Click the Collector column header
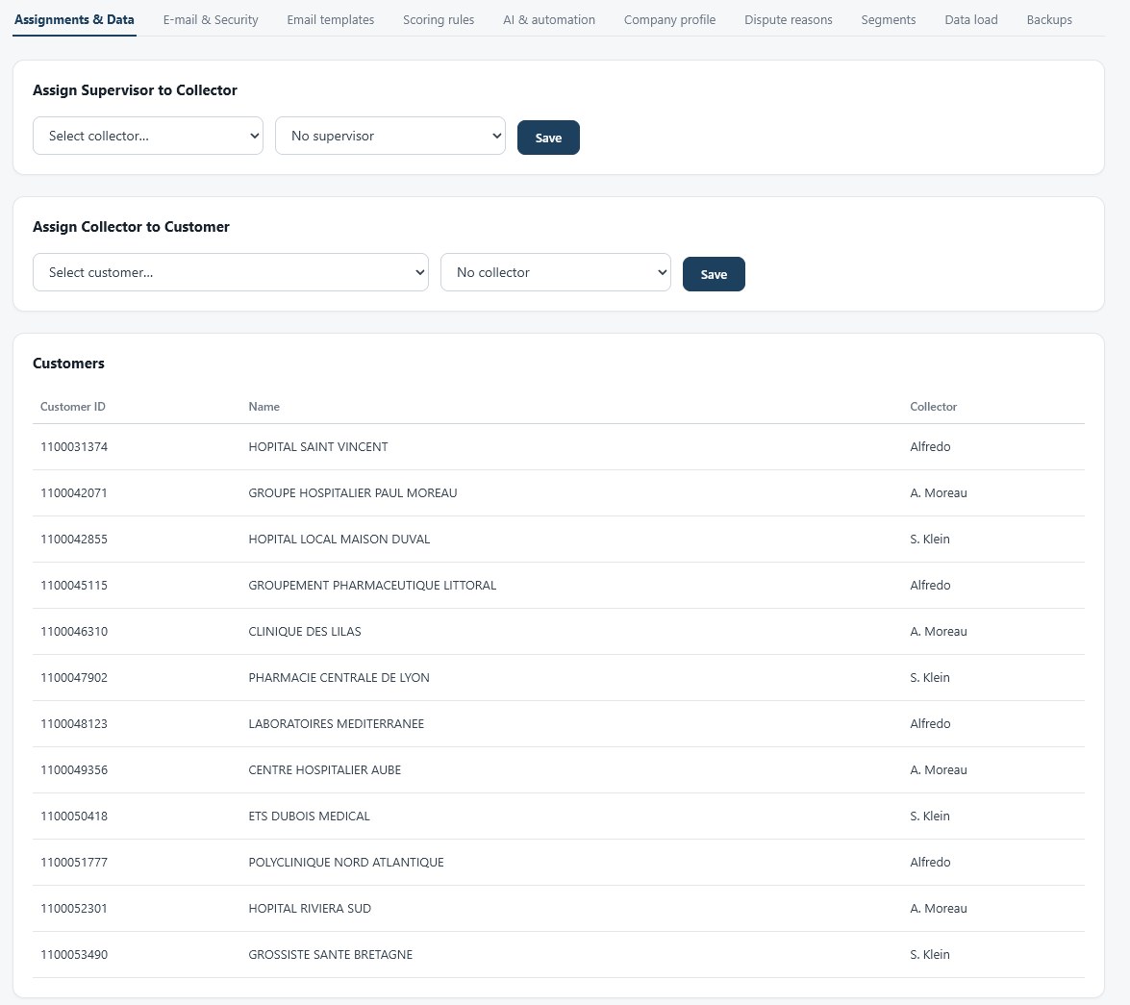The image size is (1130, 1005). (x=933, y=406)
